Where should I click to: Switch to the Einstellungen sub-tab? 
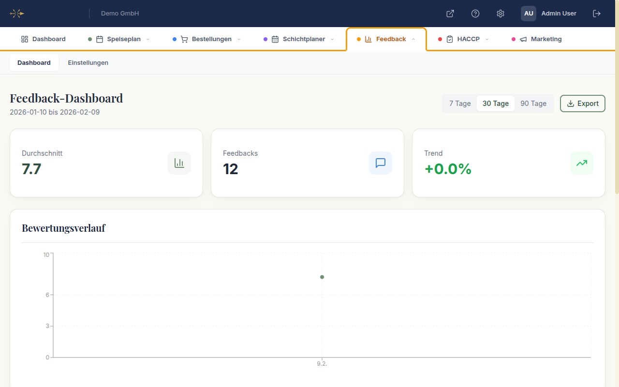click(x=88, y=63)
